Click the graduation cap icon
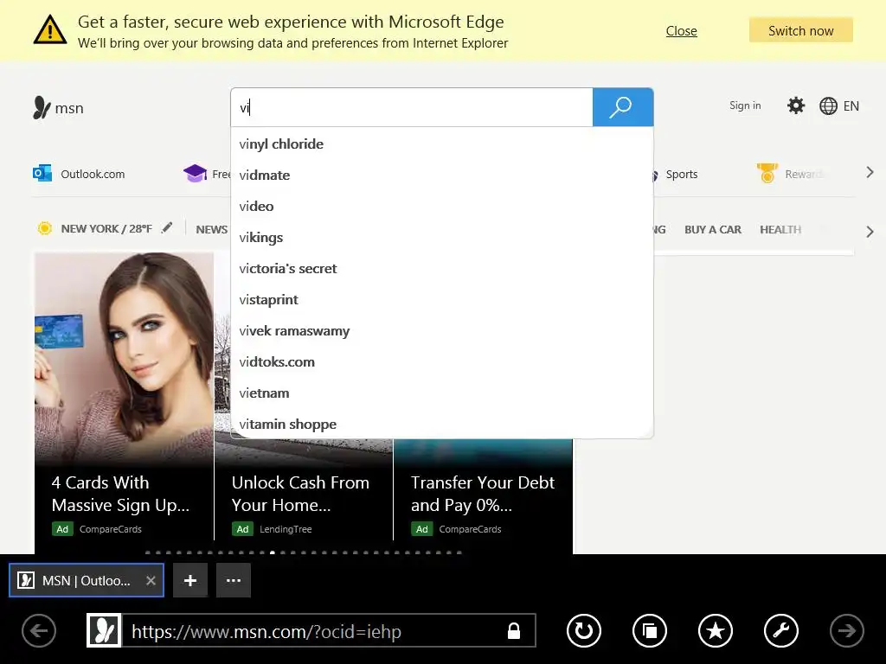886x664 pixels. [x=195, y=173]
